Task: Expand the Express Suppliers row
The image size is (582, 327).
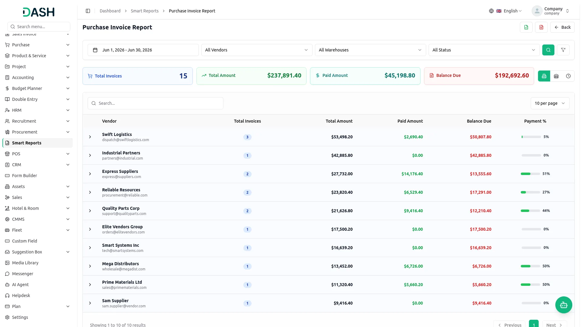Action: coord(90,174)
